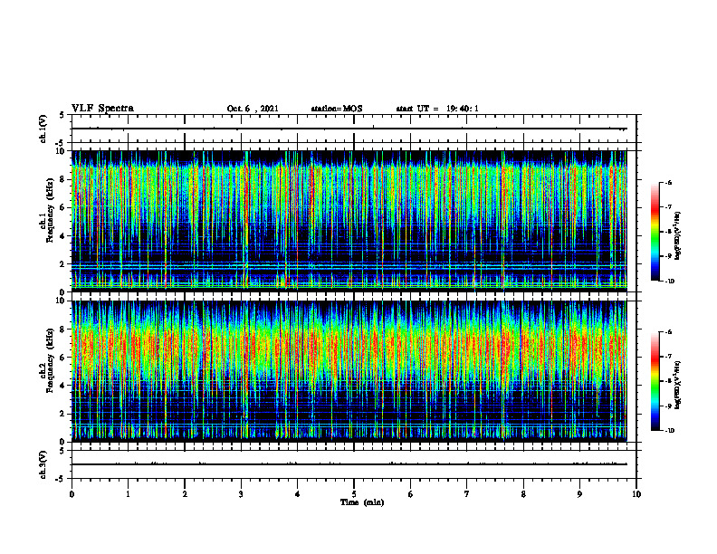
Task: Click time axis tick label "10"
Action: [636, 494]
